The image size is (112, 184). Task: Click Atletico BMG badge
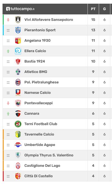click(x=18, y=72)
